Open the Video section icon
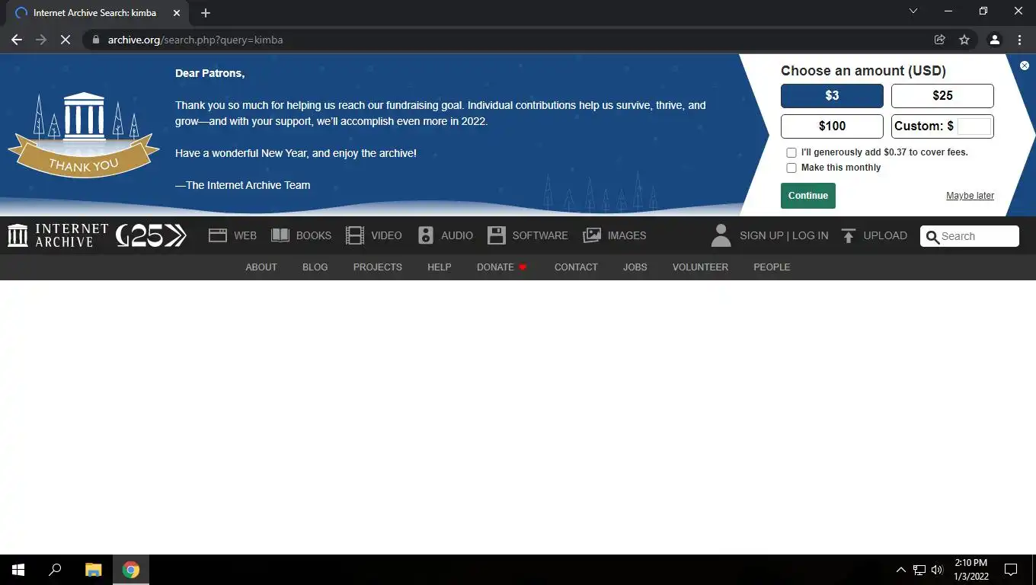1036x585 pixels. 355,235
